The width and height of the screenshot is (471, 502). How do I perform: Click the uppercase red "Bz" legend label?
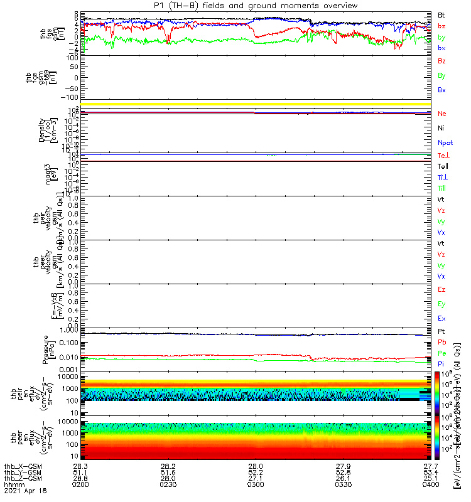click(441, 61)
